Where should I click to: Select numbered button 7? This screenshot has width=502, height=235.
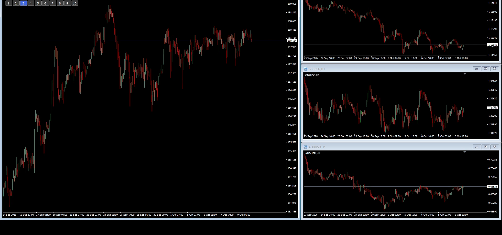[x=53, y=3]
